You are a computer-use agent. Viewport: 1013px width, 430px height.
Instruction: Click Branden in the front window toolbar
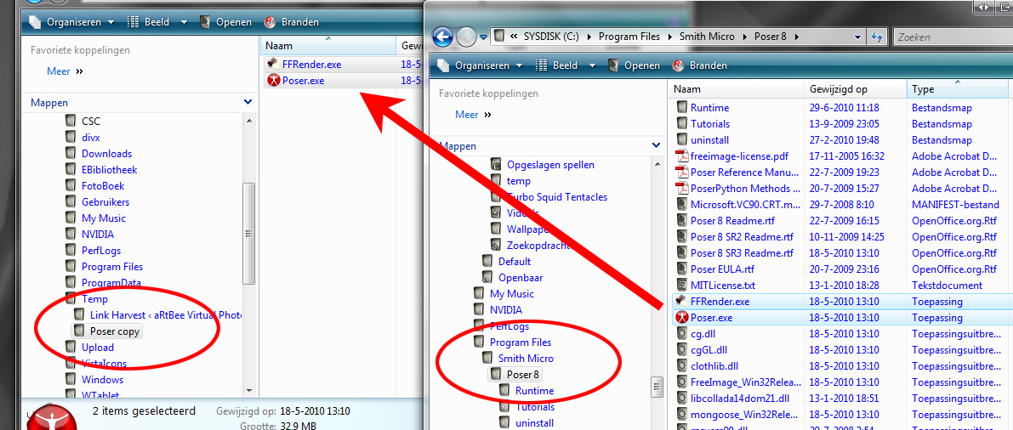tap(700, 65)
